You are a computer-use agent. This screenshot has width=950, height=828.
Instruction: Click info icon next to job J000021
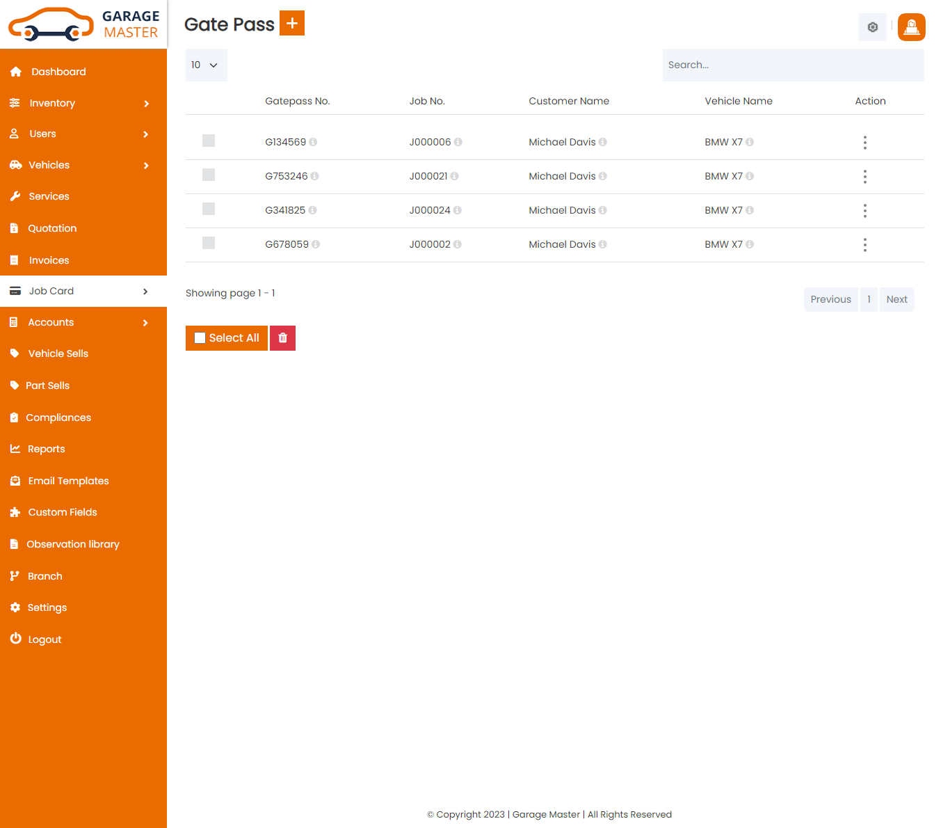point(454,177)
